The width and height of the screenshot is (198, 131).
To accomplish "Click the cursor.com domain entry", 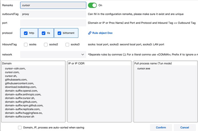I will 12,72.
